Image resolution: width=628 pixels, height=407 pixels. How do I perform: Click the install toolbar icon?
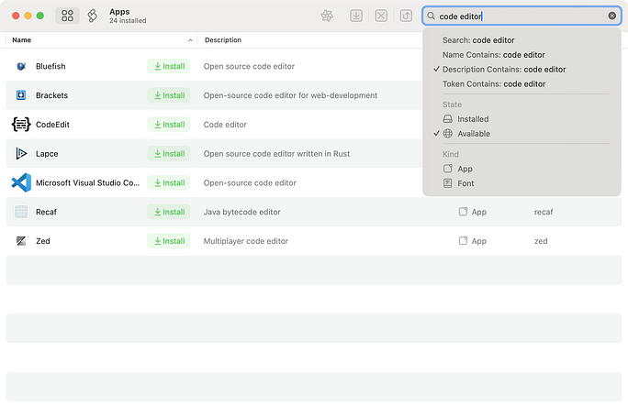coord(356,16)
